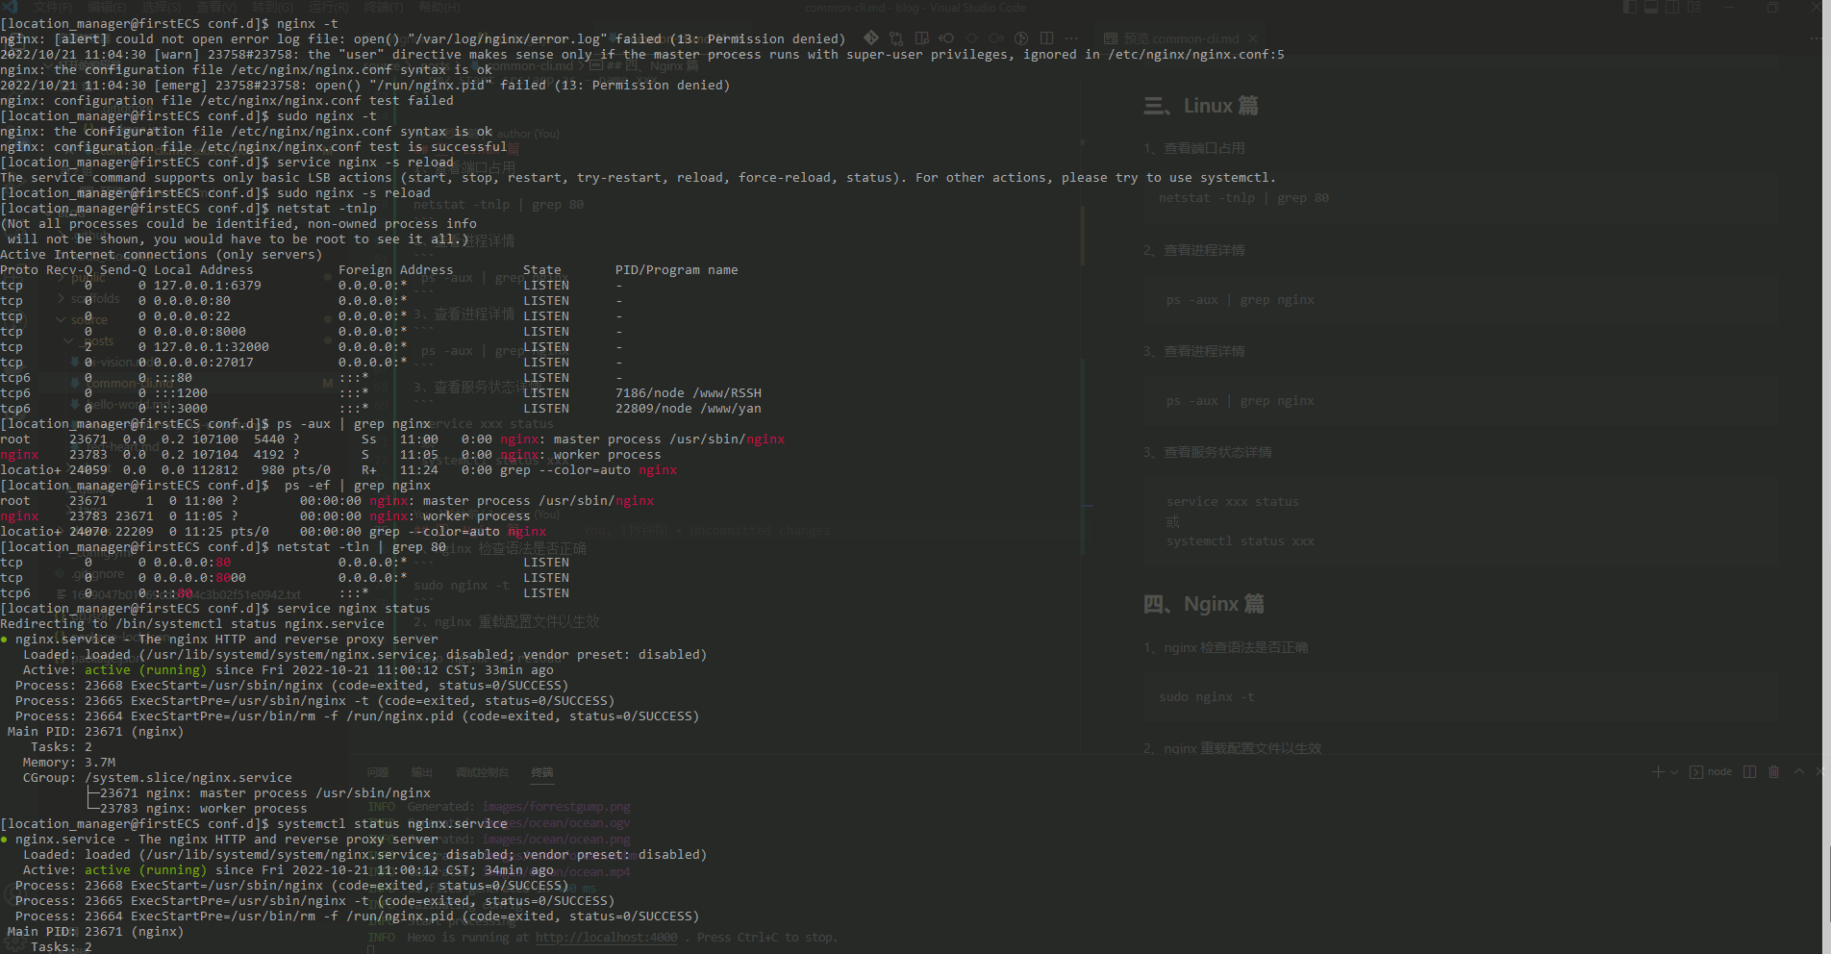Open the 文件(F) menu
This screenshot has width=1831, height=954.
tap(53, 8)
